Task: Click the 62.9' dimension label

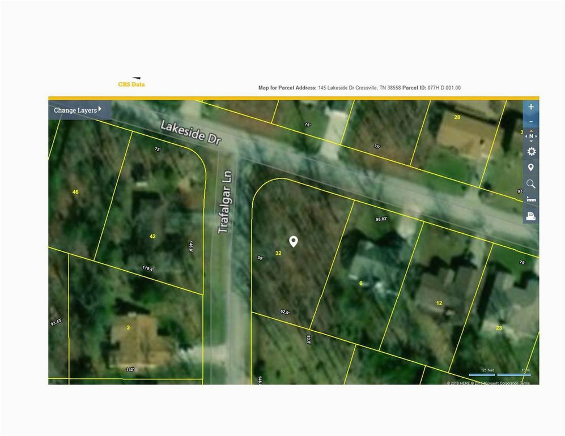Action: point(284,312)
